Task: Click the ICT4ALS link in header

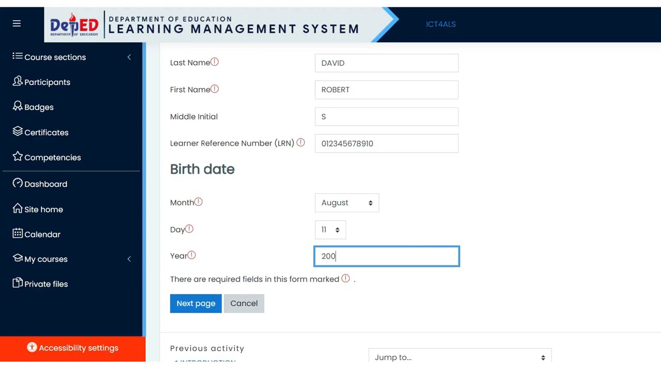Action: tap(440, 24)
